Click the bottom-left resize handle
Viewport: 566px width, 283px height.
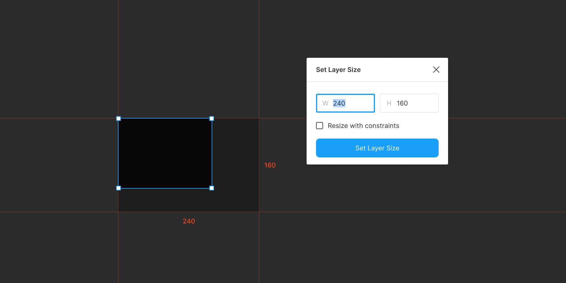point(119,188)
